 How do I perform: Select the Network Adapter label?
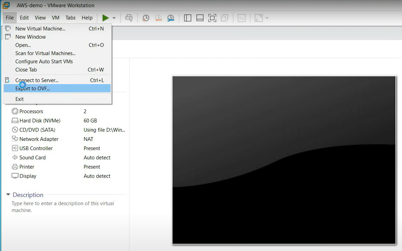[39, 139]
